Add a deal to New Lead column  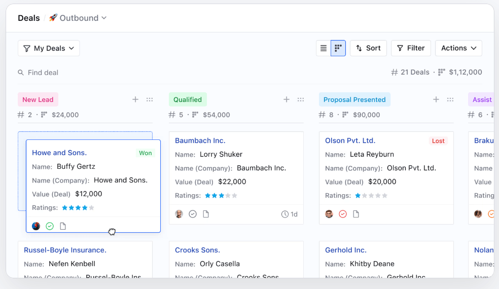[x=135, y=99]
